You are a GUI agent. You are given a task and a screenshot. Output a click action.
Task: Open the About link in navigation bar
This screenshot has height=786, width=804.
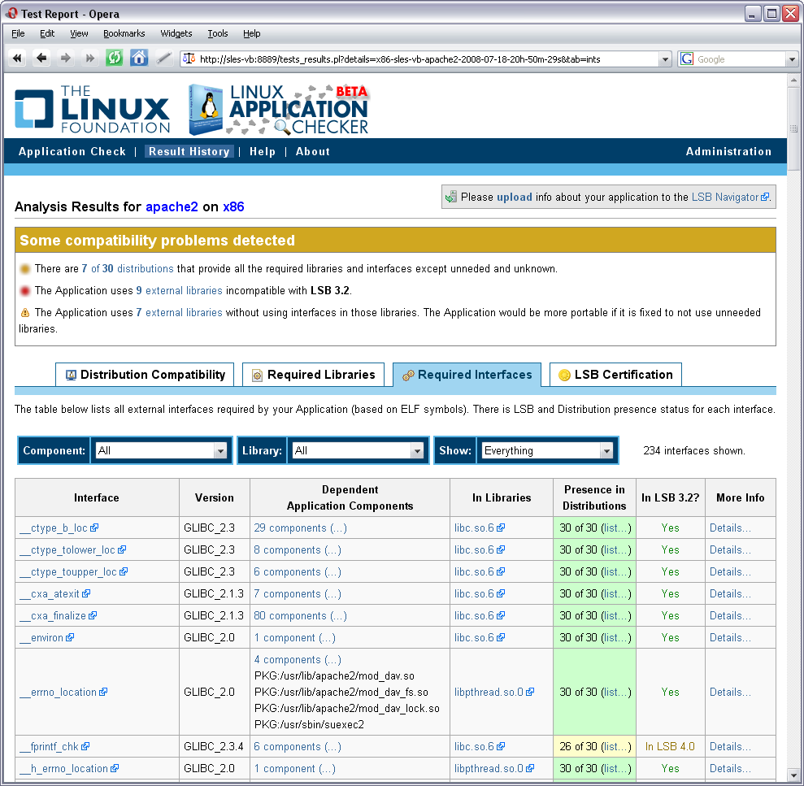pyautogui.click(x=313, y=151)
